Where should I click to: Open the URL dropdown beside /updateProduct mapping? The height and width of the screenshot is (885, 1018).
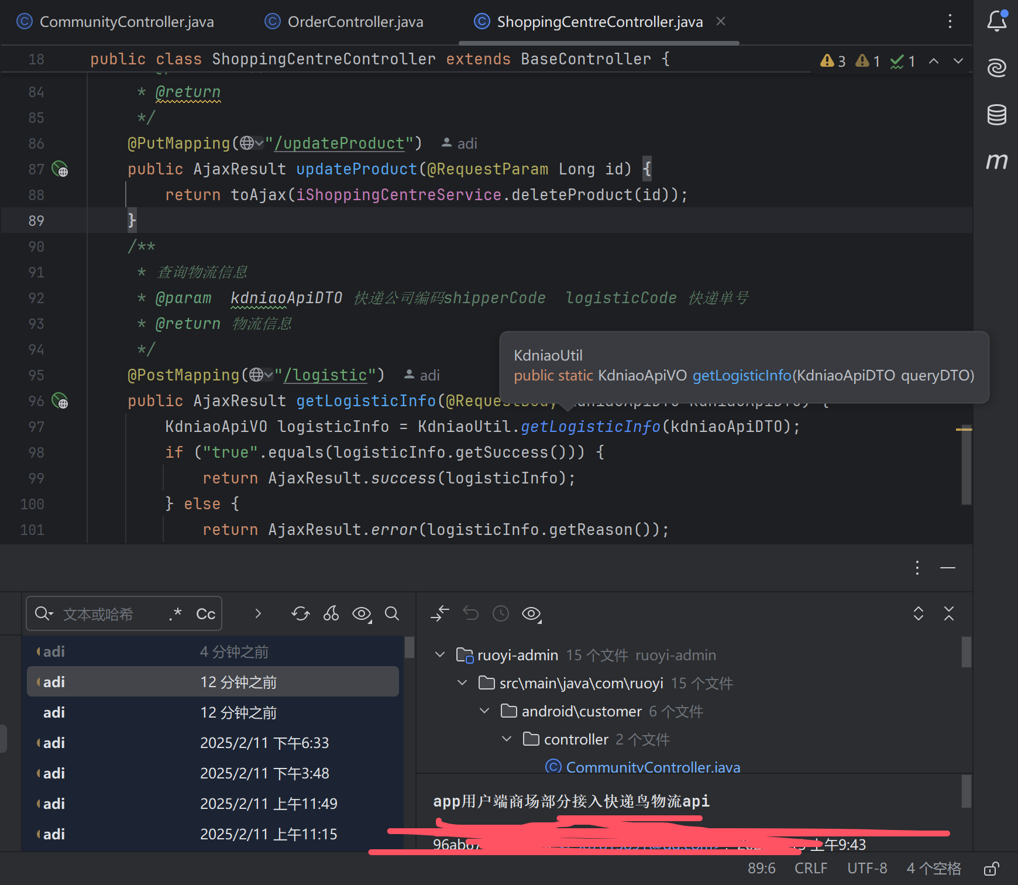click(252, 143)
